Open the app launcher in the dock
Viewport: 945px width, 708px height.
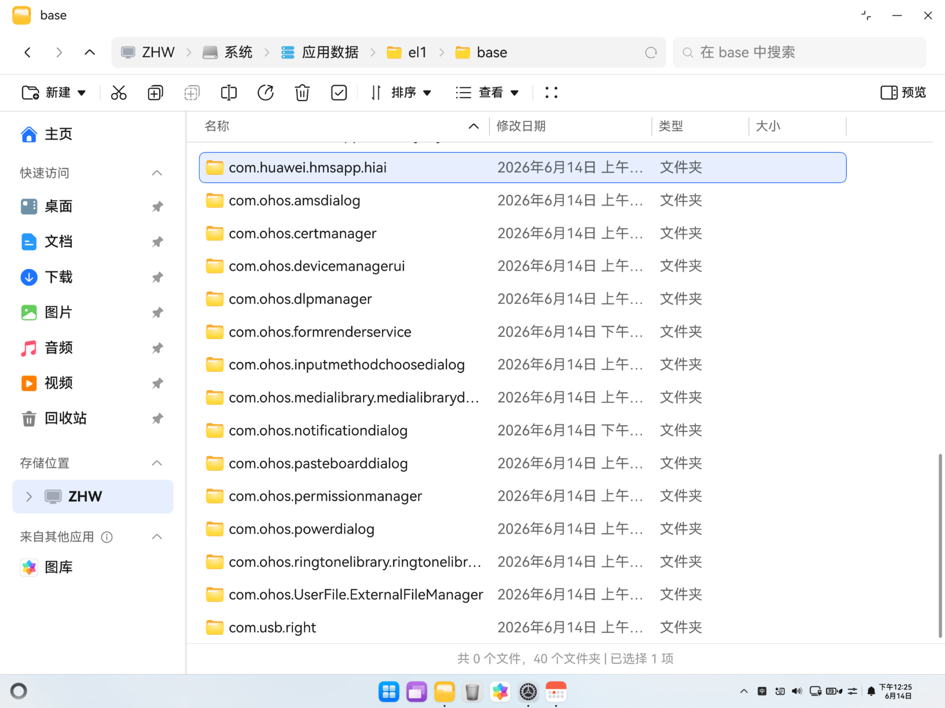[389, 692]
